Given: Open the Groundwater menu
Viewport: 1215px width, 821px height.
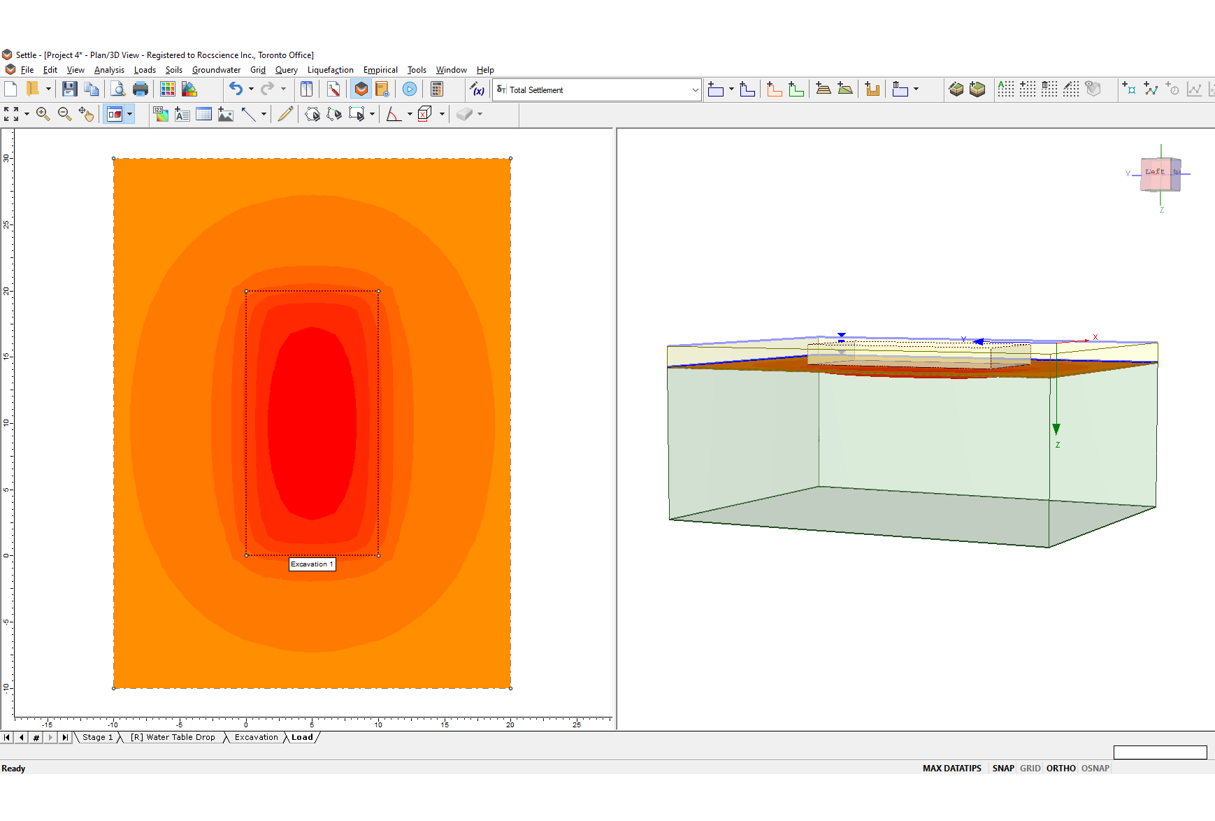Looking at the screenshot, I should point(216,70).
